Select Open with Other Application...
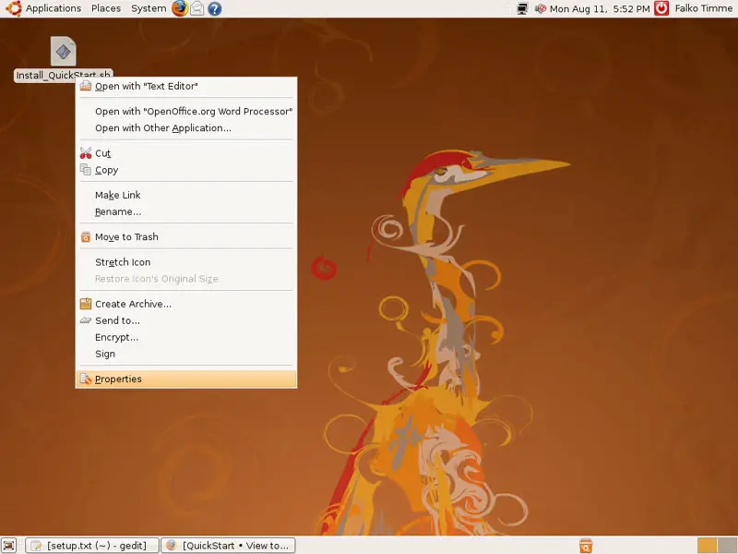The image size is (738, 554). 186,128
